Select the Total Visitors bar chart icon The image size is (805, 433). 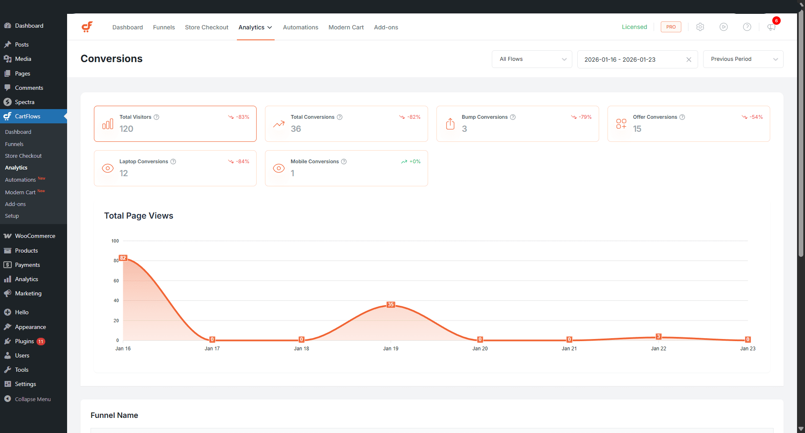click(x=108, y=124)
